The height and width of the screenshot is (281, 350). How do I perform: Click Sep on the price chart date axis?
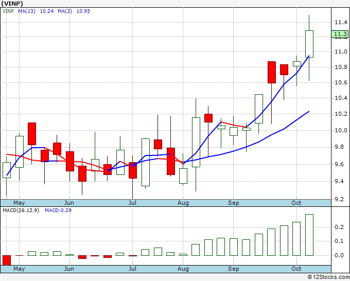tap(234, 203)
